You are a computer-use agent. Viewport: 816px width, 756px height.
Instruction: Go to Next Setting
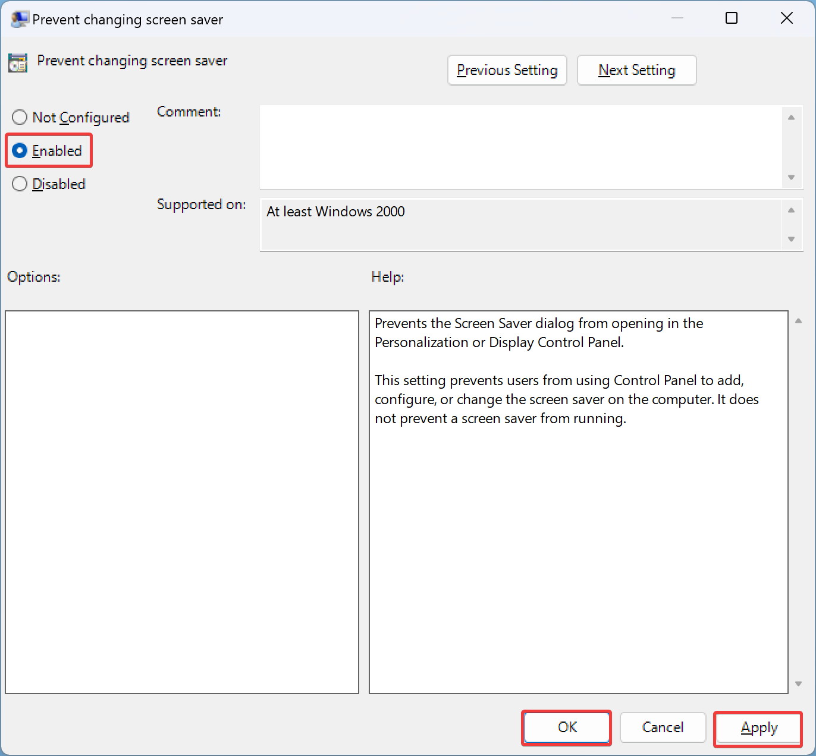coord(636,70)
